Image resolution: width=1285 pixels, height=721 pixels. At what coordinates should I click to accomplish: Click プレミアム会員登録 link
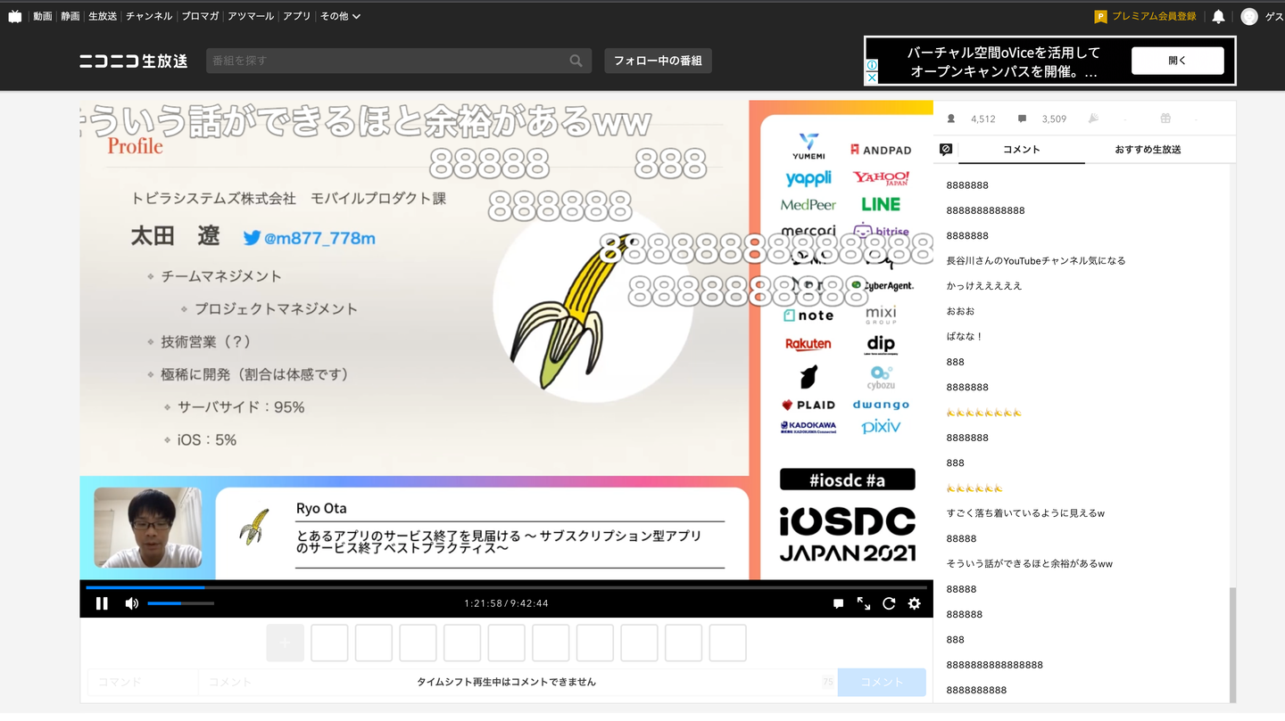click(x=1154, y=16)
